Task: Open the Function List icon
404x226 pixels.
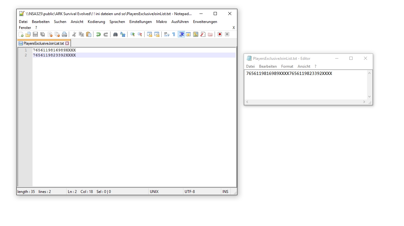Action: (x=203, y=34)
